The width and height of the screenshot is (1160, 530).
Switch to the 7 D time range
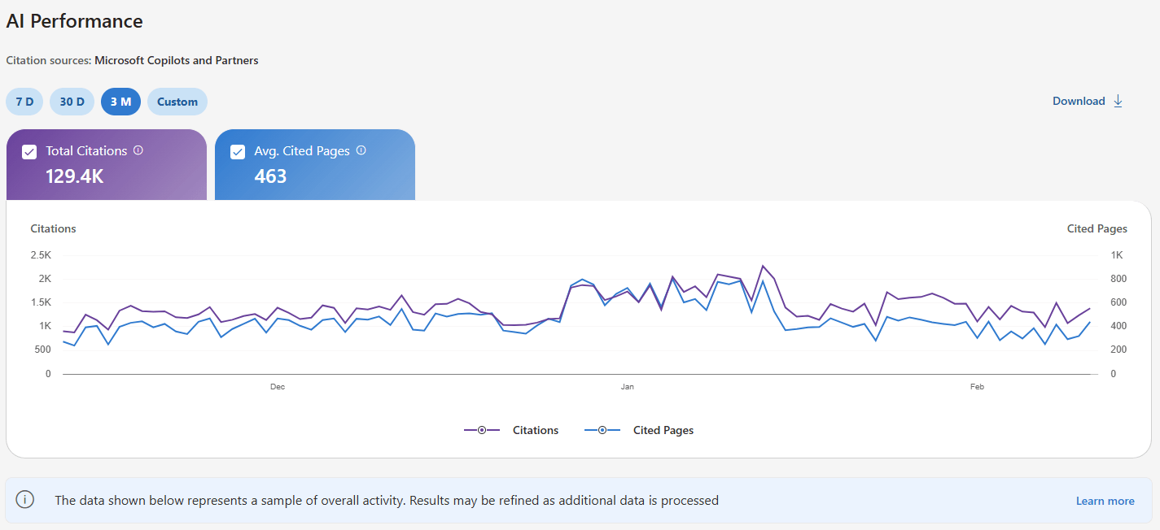pyautogui.click(x=24, y=101)
